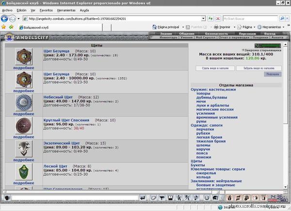Image resolution: width=291 pixels, height=211 pixels.
Task: Open the Favorites Center star icon
Action: click(x=3, y=27)
